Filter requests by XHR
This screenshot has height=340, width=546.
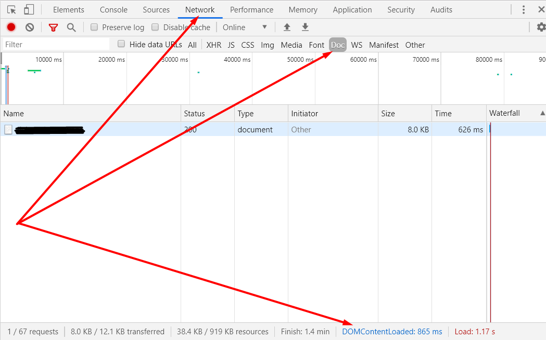pos(214,45)
